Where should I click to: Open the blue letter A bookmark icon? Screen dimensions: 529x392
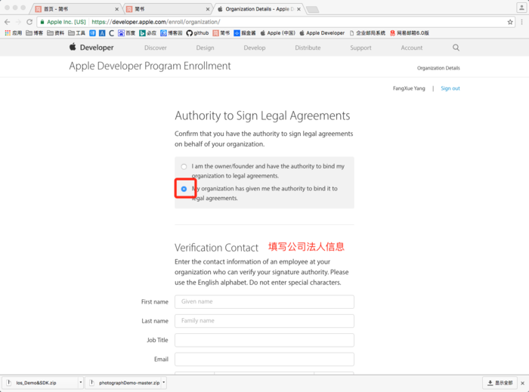point(102,33)
